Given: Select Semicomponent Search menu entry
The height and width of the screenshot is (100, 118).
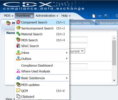Looking at the screenshot, I should [42, 28].
